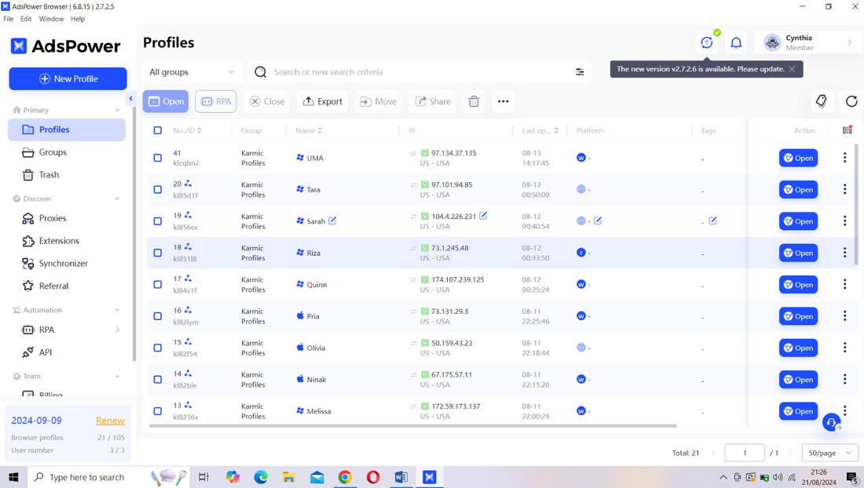The image size is (864, 488).
Task: Click the refresh list icon
Action: tap(851, 101)
